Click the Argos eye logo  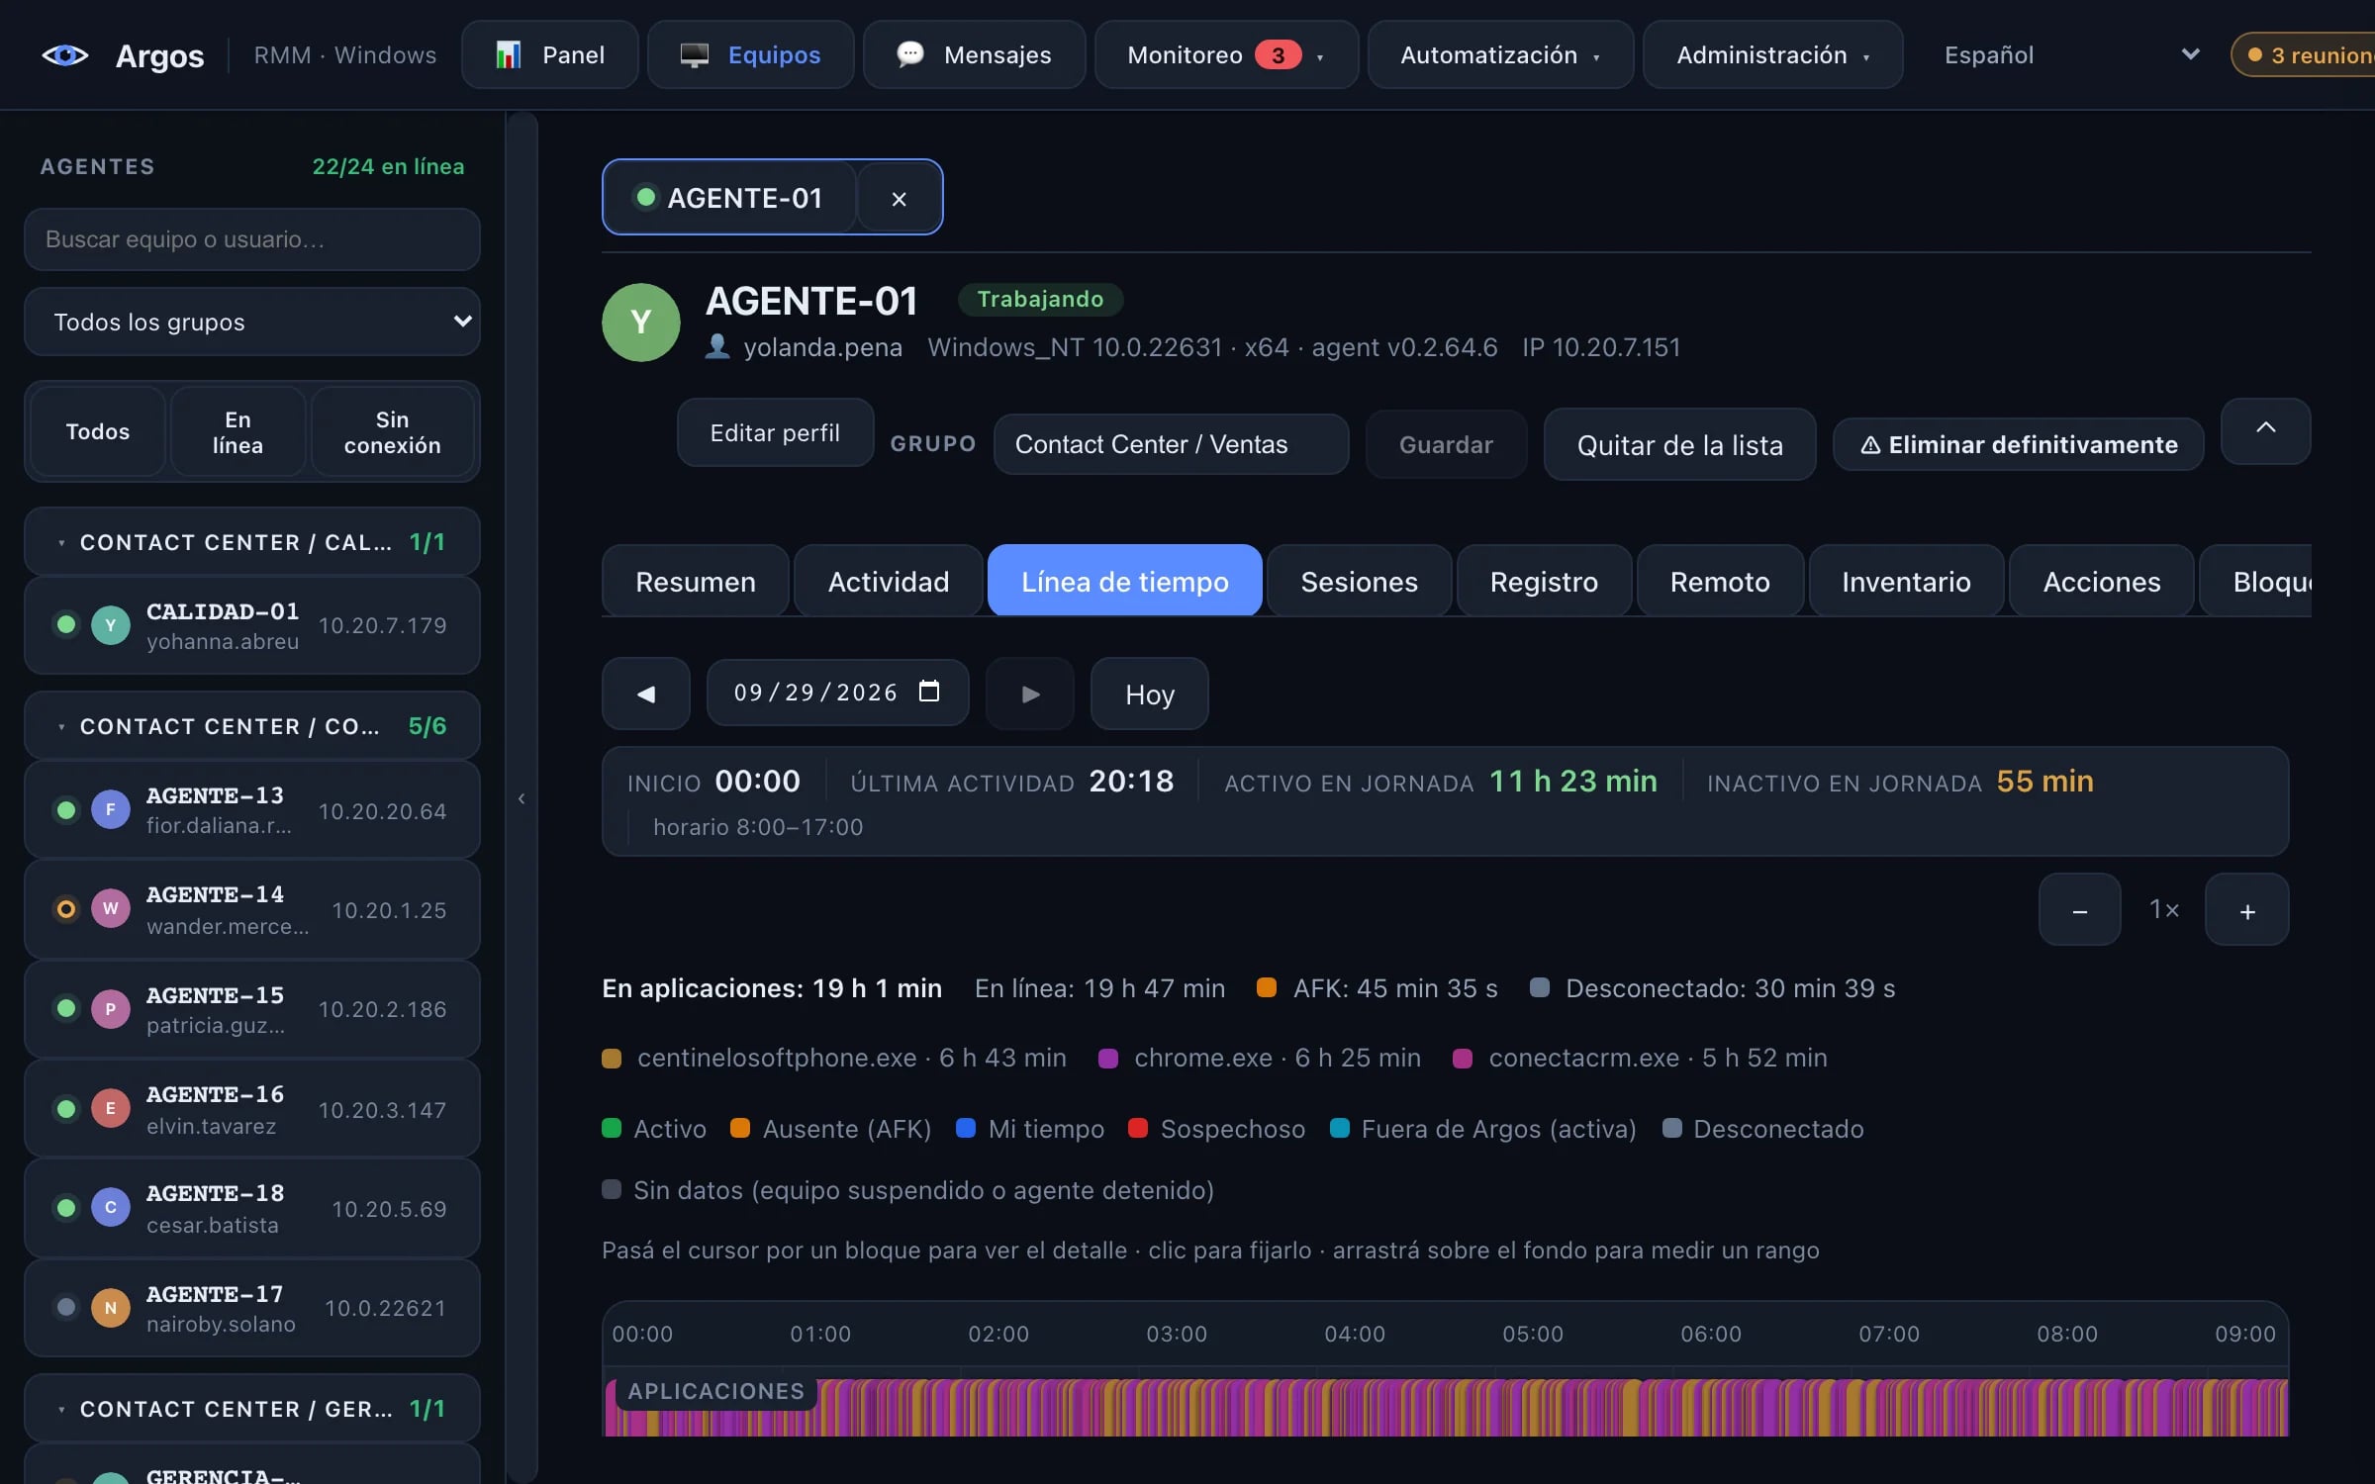[65, 55]
